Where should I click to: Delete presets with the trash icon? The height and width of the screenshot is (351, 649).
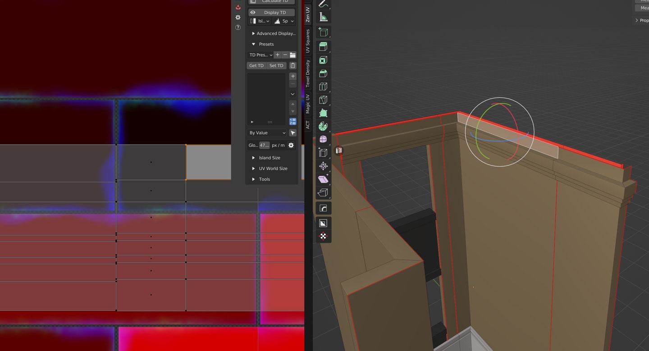pos(293,66)
